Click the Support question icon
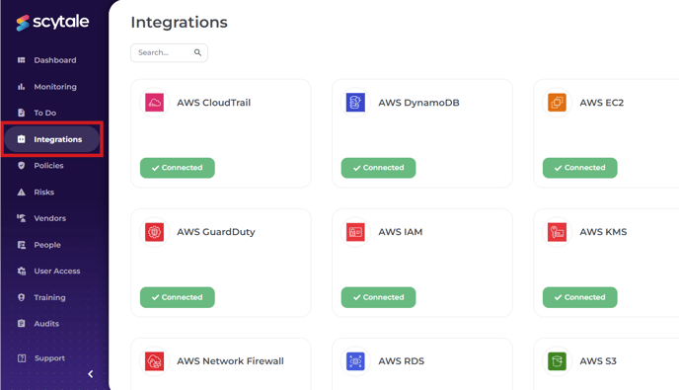Image resolution: width=679 pixels, height=390 pixels. [22, 358]
